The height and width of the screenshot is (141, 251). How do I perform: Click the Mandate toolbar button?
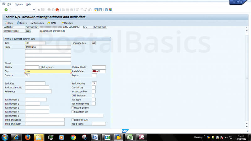(x=67, y=23)
